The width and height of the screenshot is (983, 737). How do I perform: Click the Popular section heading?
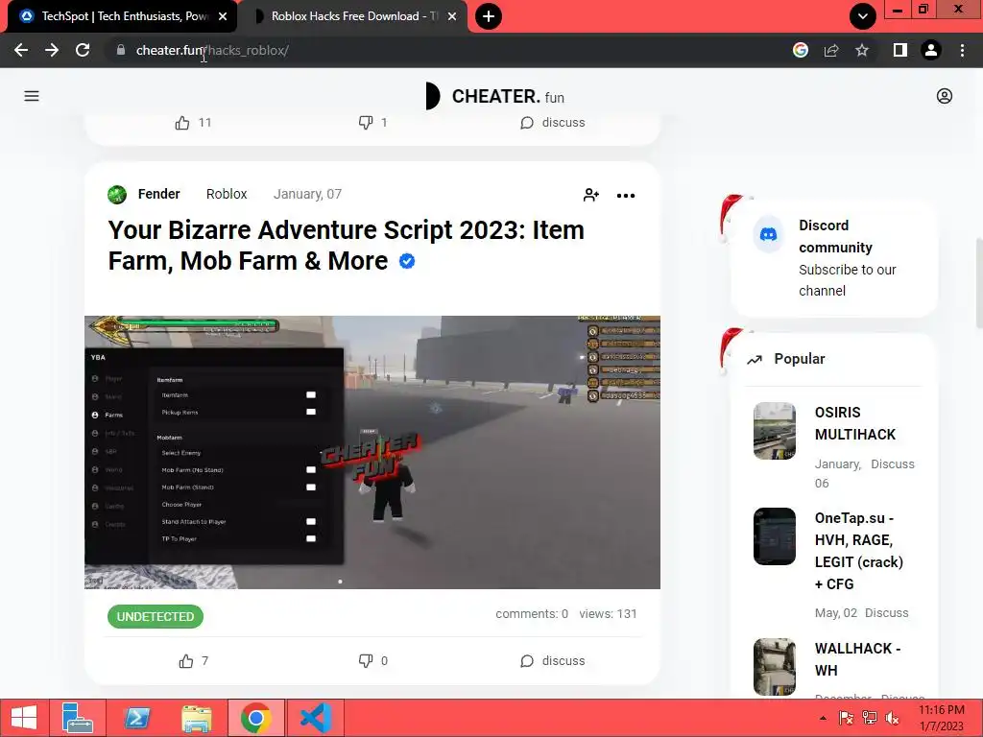click(x=800, y=359)
